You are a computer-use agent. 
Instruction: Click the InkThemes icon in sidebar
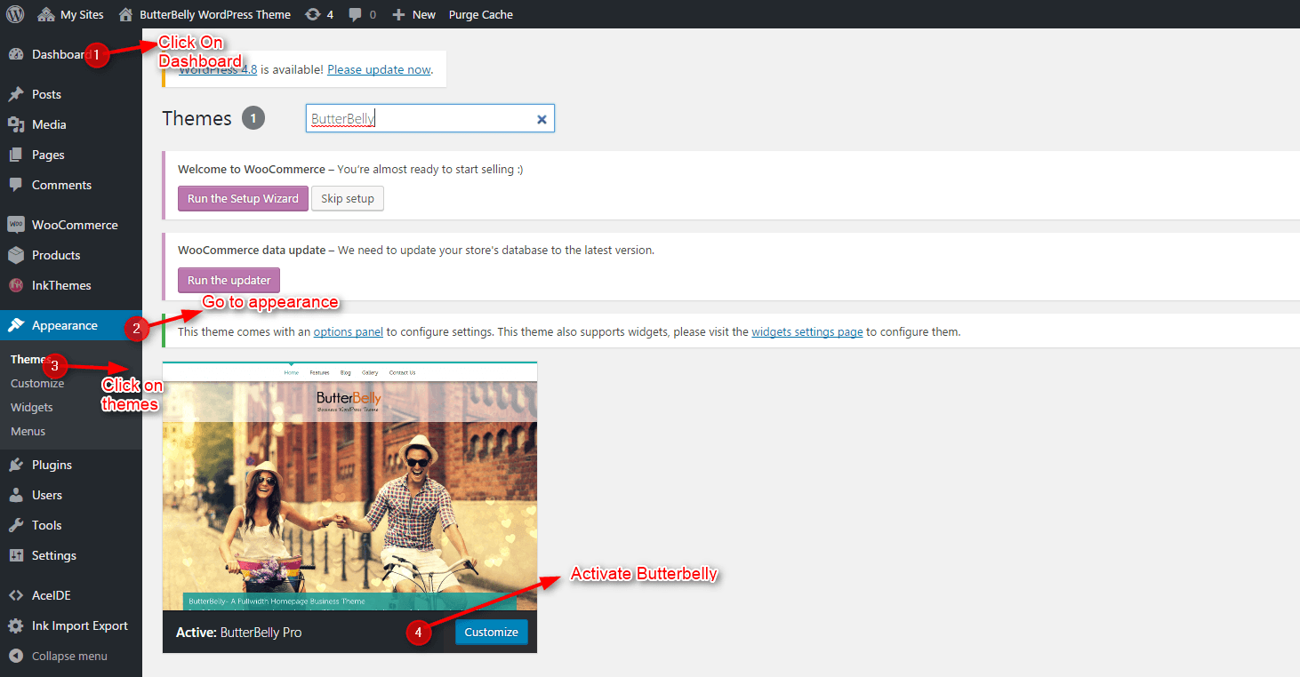pos(16,285)
